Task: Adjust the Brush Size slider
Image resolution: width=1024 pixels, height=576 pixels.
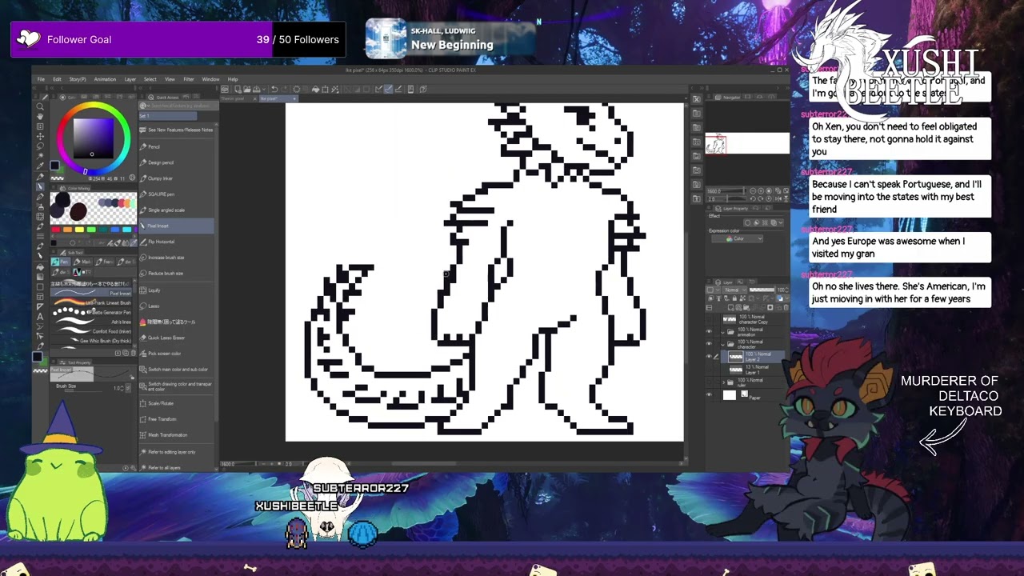Action: tap(83, 391)
